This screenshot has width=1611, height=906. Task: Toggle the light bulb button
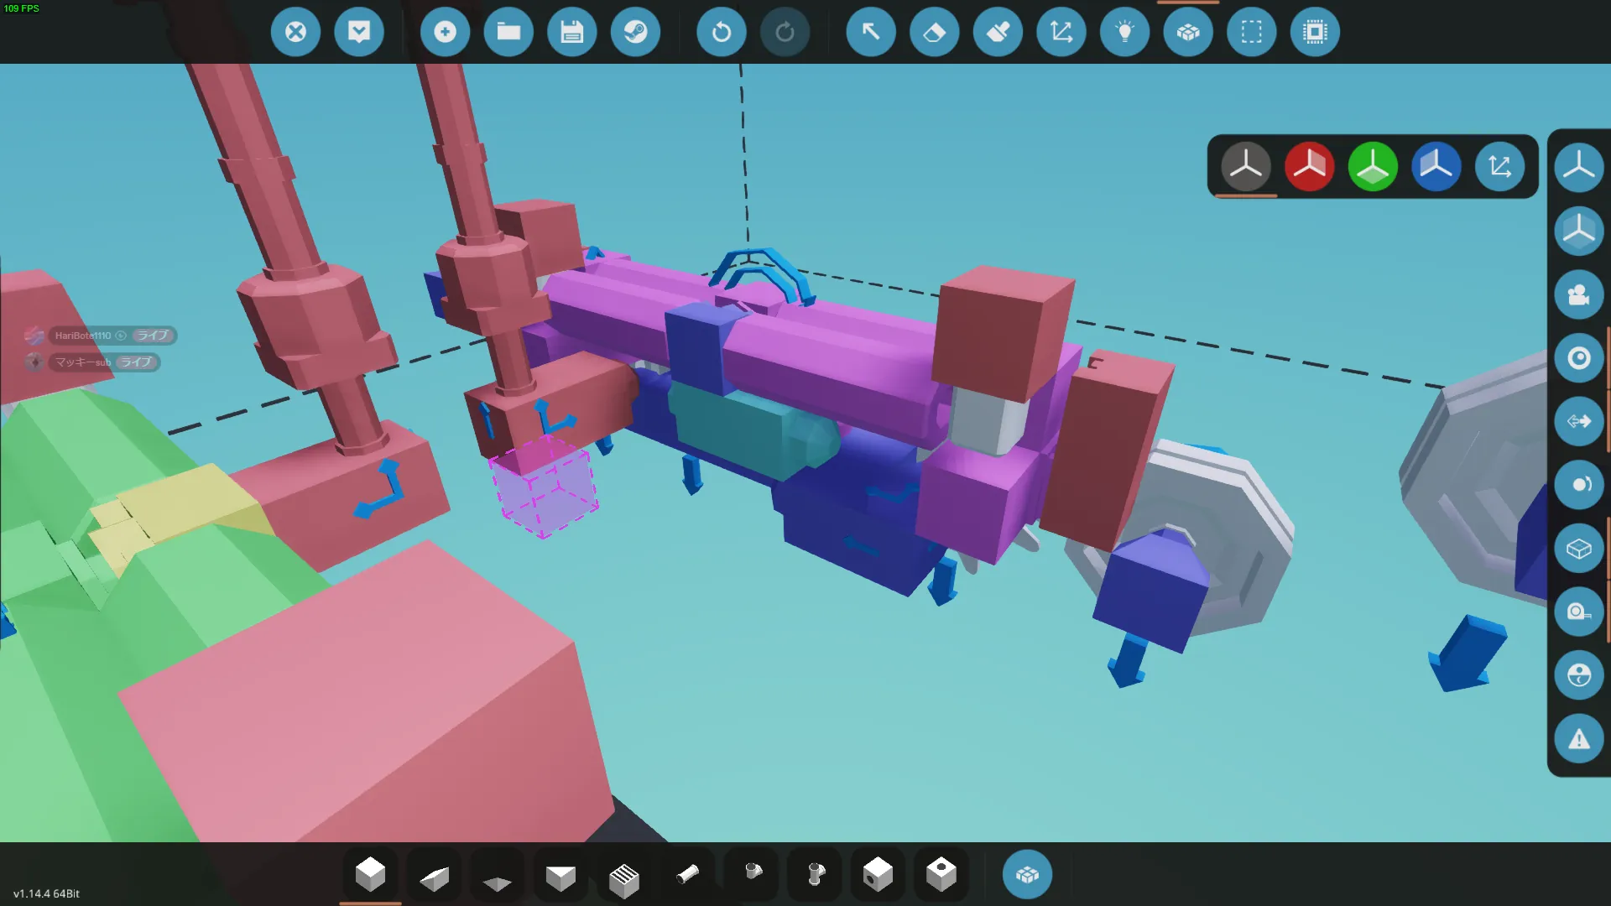pyautogui.click(x=1124, y=33)
